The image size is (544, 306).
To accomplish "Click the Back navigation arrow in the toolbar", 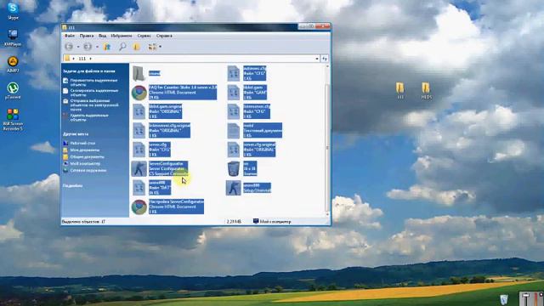I will tap(69, 47).
